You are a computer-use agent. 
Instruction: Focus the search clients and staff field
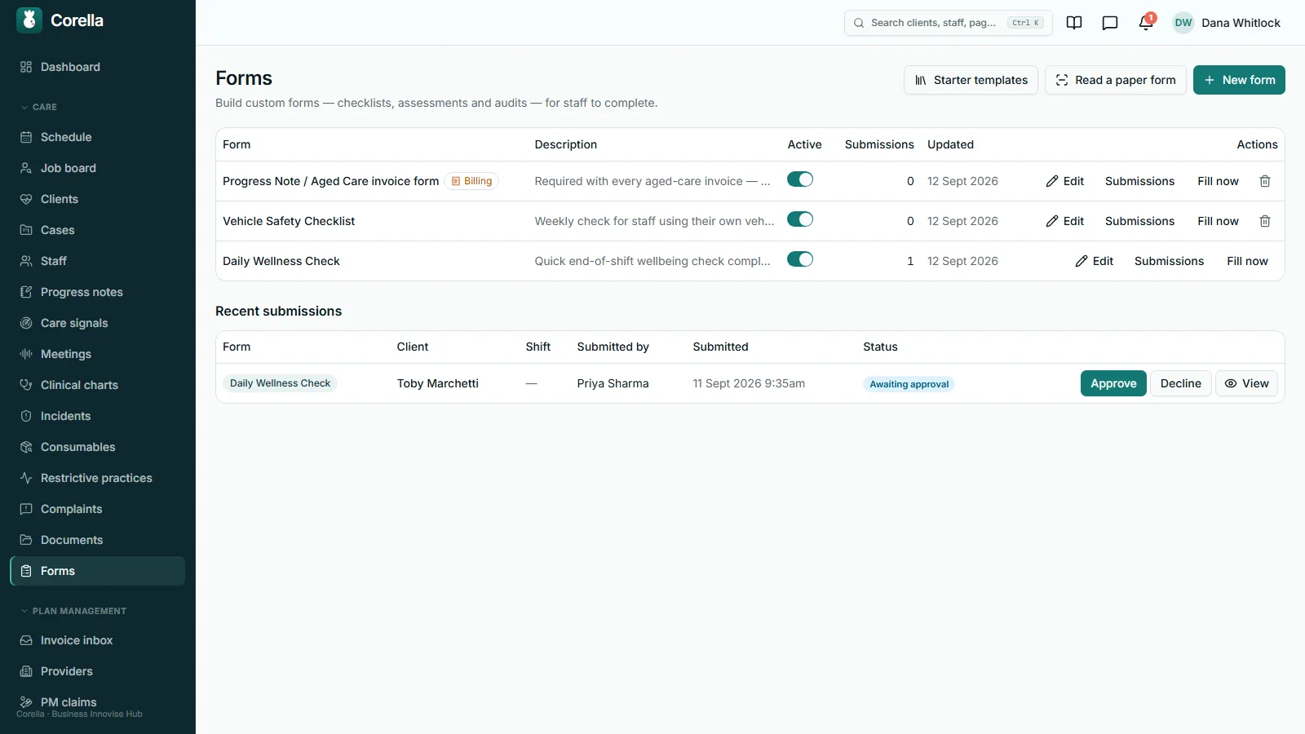(949, 23)
